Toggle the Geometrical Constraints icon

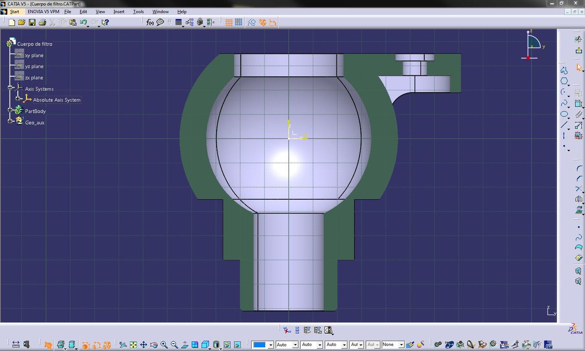point(262,22)
